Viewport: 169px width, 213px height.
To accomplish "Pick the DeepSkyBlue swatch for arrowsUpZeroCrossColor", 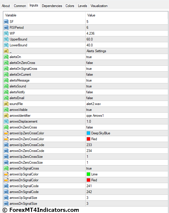I will pos(88,133).
